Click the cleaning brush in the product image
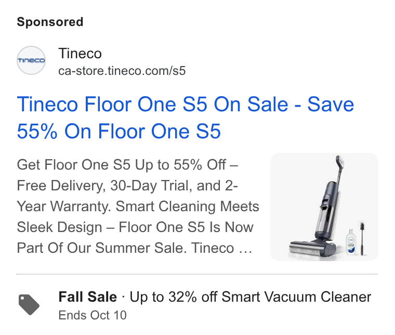 coord(362,238)
